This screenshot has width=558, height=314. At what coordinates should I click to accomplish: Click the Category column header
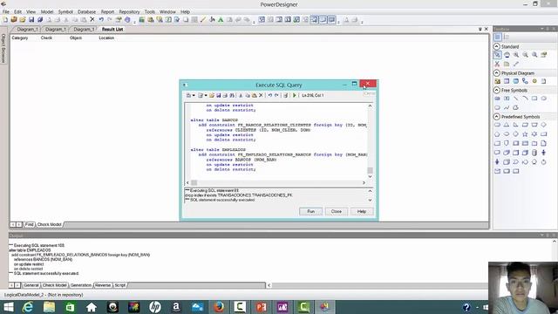[20, 38]
